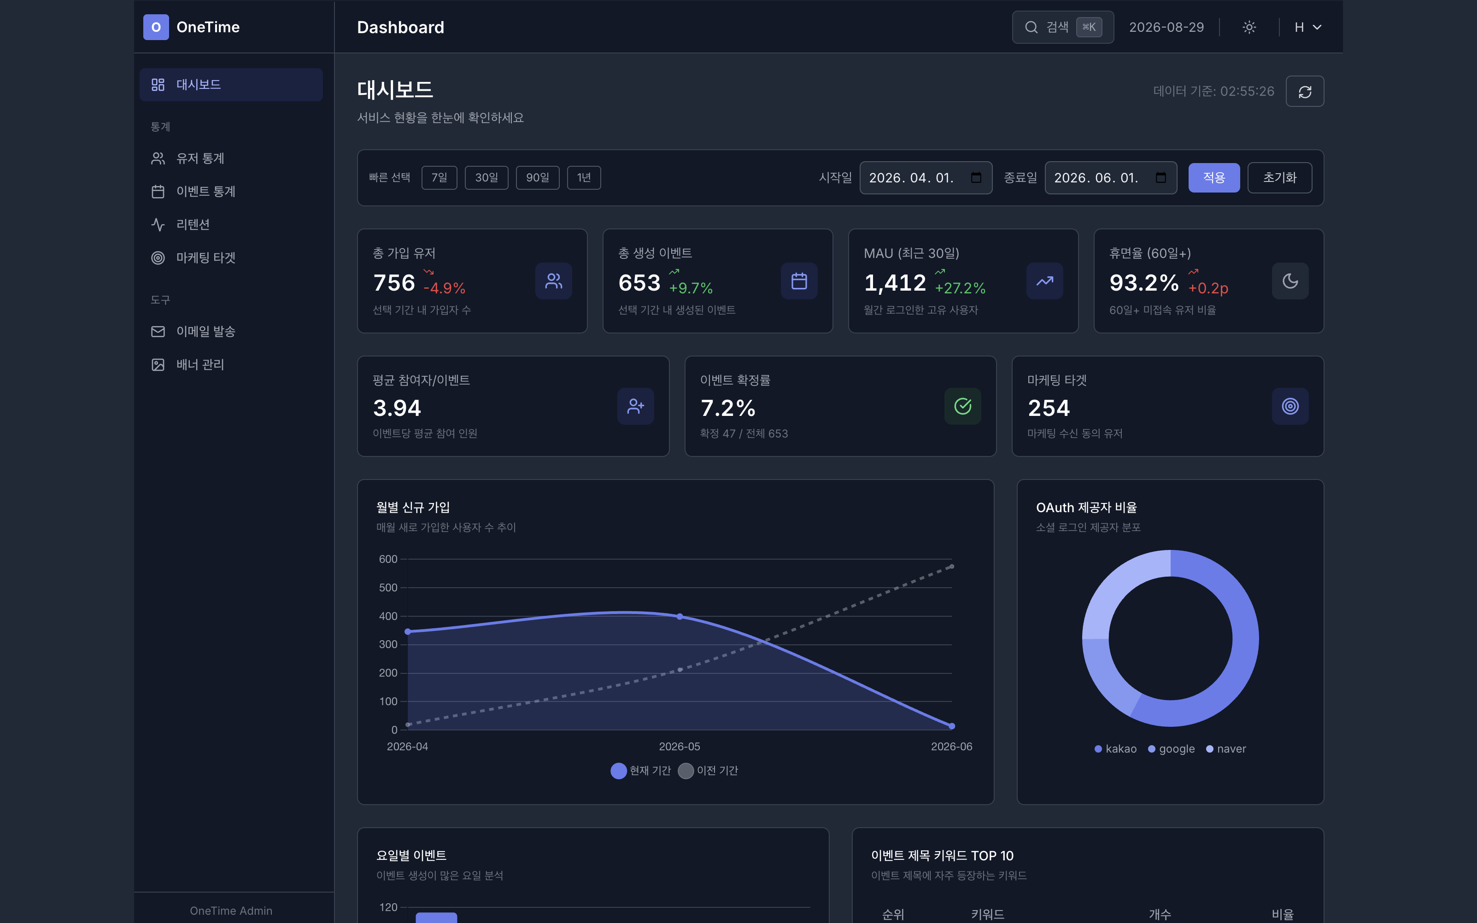Select the 7일 quick range
This screenshot has height=923, width=1477.
tap(439, 178)
